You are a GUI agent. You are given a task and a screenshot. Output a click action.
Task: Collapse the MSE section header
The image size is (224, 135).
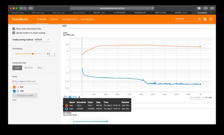[x=138, y=26]
